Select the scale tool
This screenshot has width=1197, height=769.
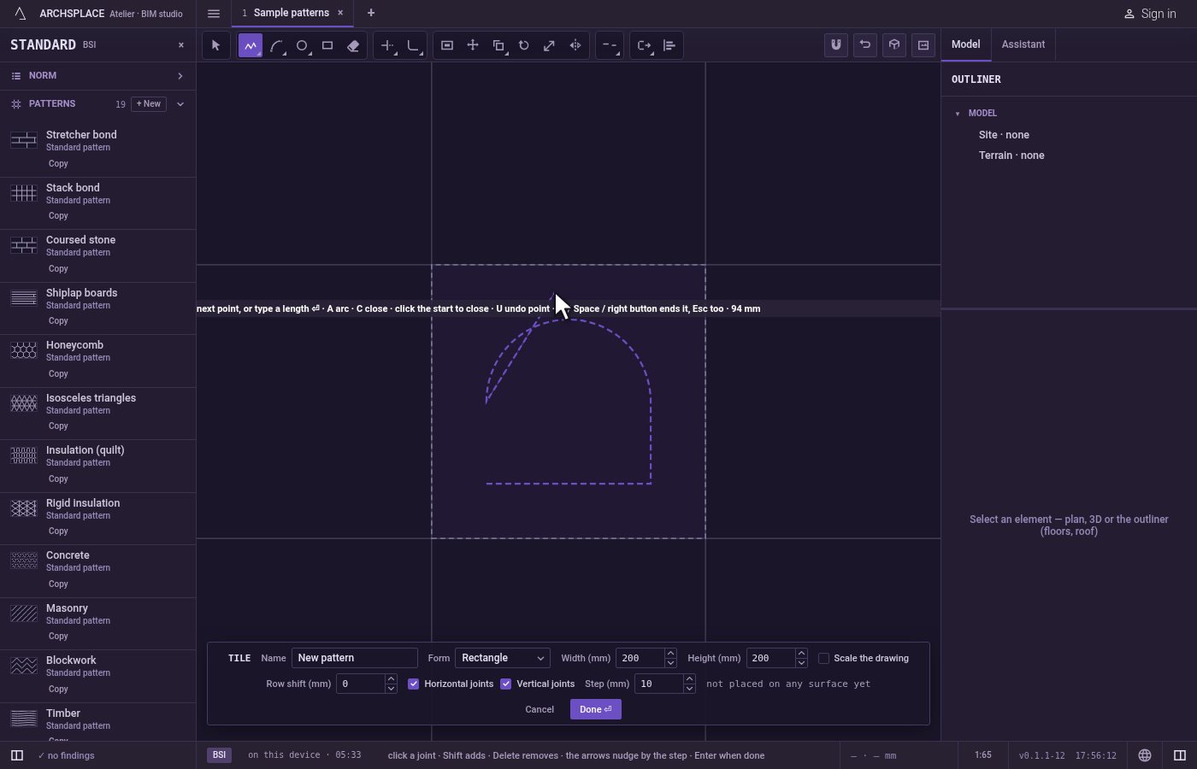[550, 45]
